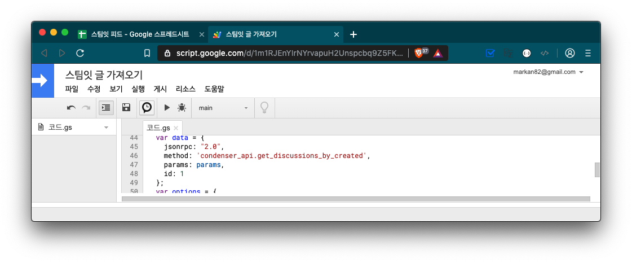Run the selected function play button

click(x=167, y=108)
